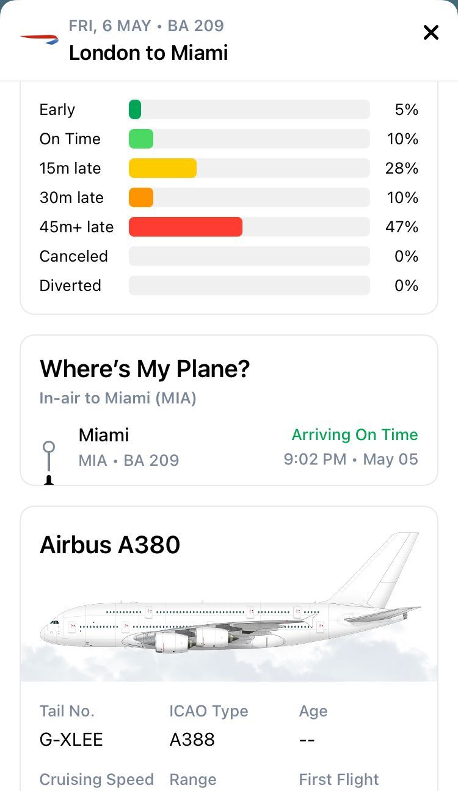Select the On Time light green bar

(141, 139)
